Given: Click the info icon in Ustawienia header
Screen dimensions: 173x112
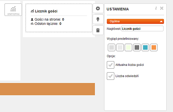Looking at the screenshot, I should [156, 8].
